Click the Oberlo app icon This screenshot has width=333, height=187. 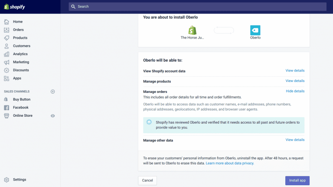click(x=255, y=30)
